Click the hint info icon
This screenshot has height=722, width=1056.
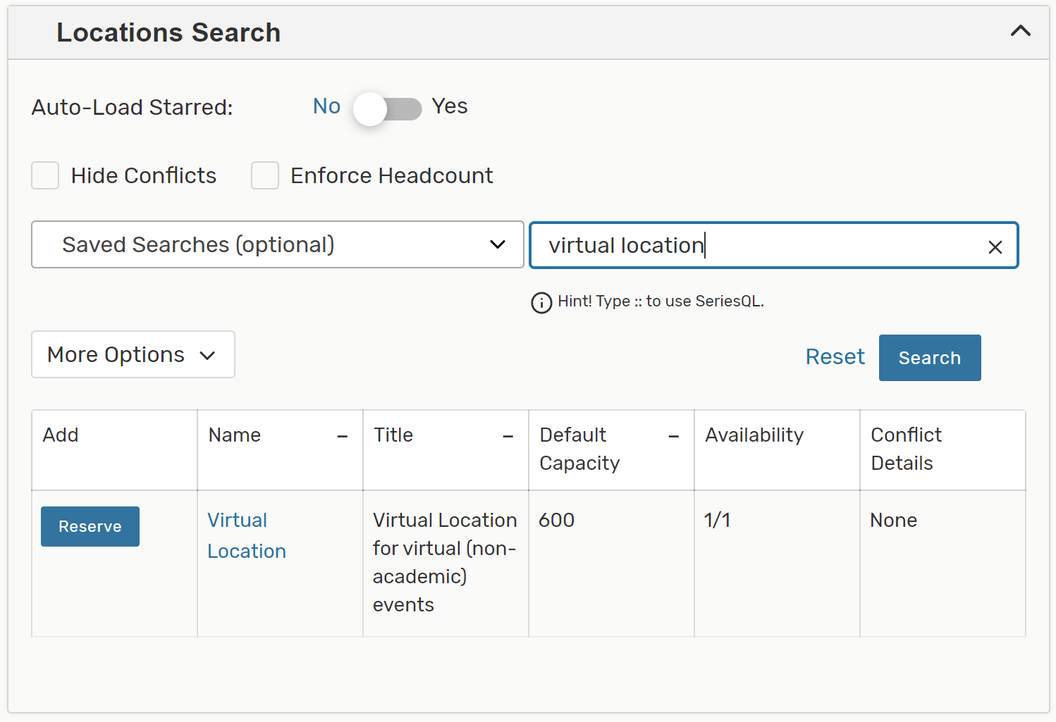tap(541, 302)
